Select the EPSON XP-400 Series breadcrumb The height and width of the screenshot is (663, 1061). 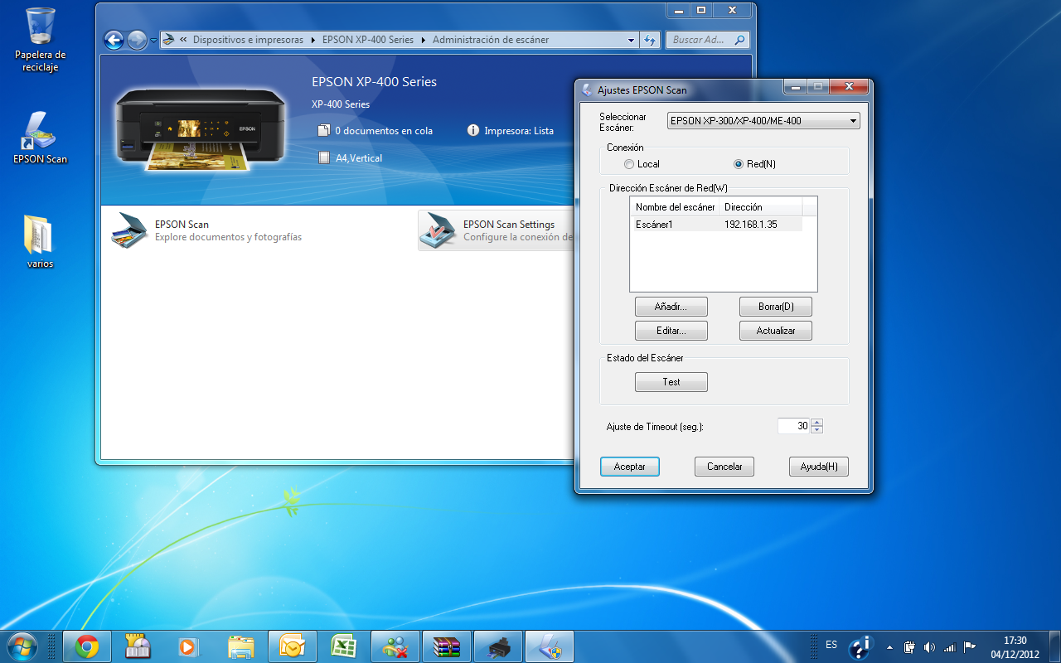(368, 40)
